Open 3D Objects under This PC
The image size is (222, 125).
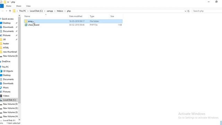(8, 71)
